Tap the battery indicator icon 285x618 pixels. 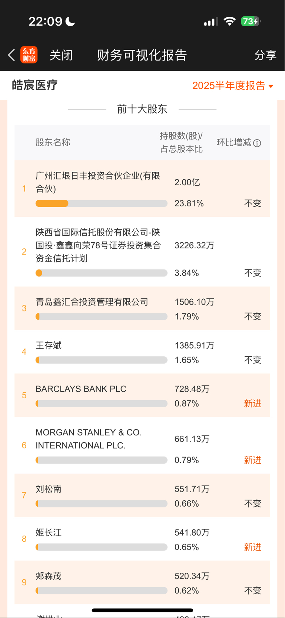tap(251, 21)
